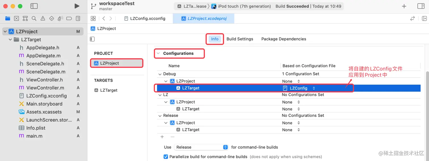Viewport: 429px width, 161px height.
Task: Click the source control branch icon
Action: point(93,6)
